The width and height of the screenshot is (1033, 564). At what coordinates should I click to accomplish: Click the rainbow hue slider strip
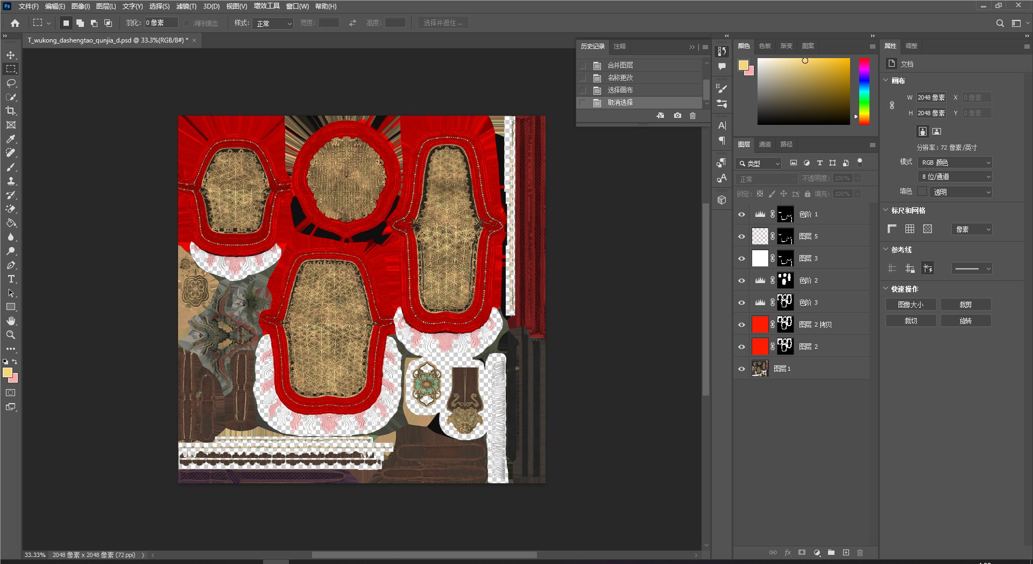[x=864, y=91]
